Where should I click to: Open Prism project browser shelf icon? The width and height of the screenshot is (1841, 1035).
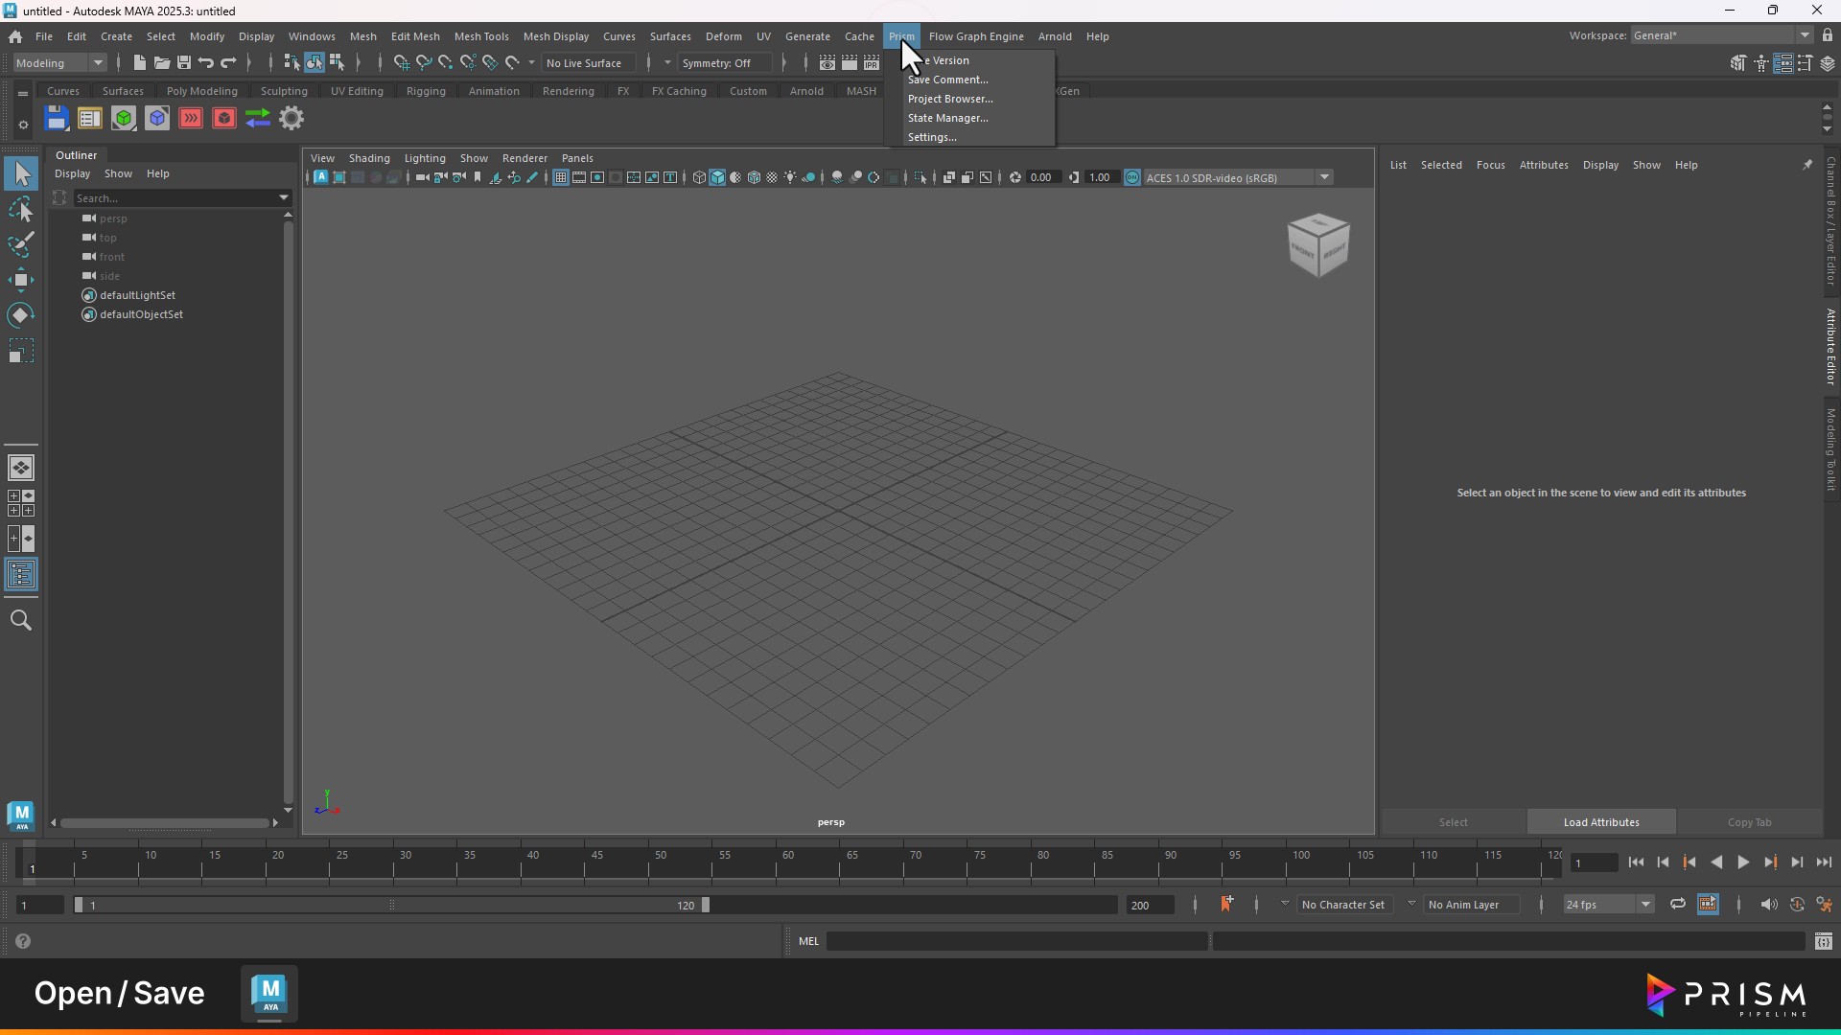(x=89, y=119)
